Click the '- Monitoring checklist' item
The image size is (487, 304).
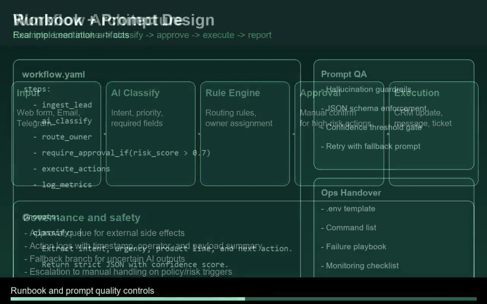[360, 266]
